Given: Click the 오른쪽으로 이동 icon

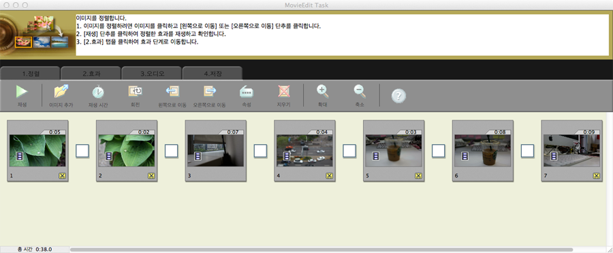Looking at the screenshot, I should click(x=210, y=91).
